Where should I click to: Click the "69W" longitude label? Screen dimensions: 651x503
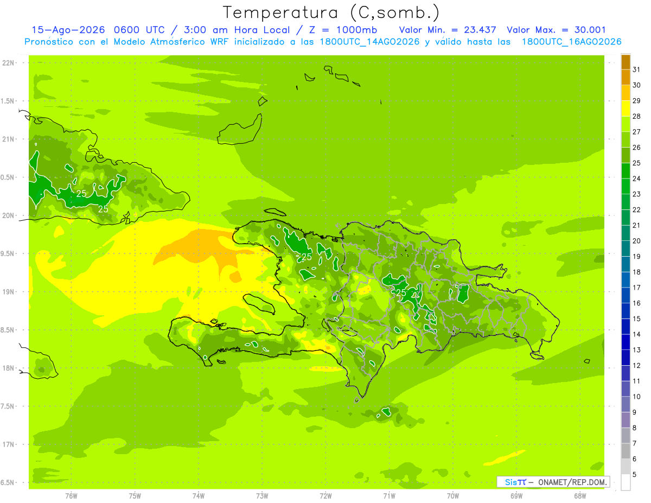click(516, 496)
